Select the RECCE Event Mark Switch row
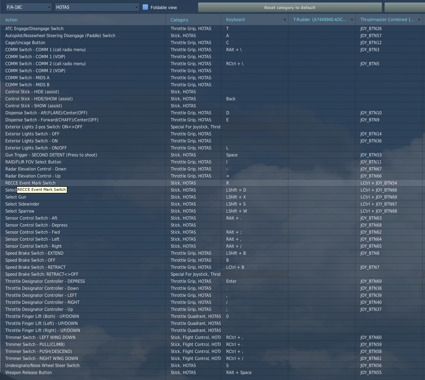The height and width of the screenshot is (380, 425). click(x=30, y=183)
